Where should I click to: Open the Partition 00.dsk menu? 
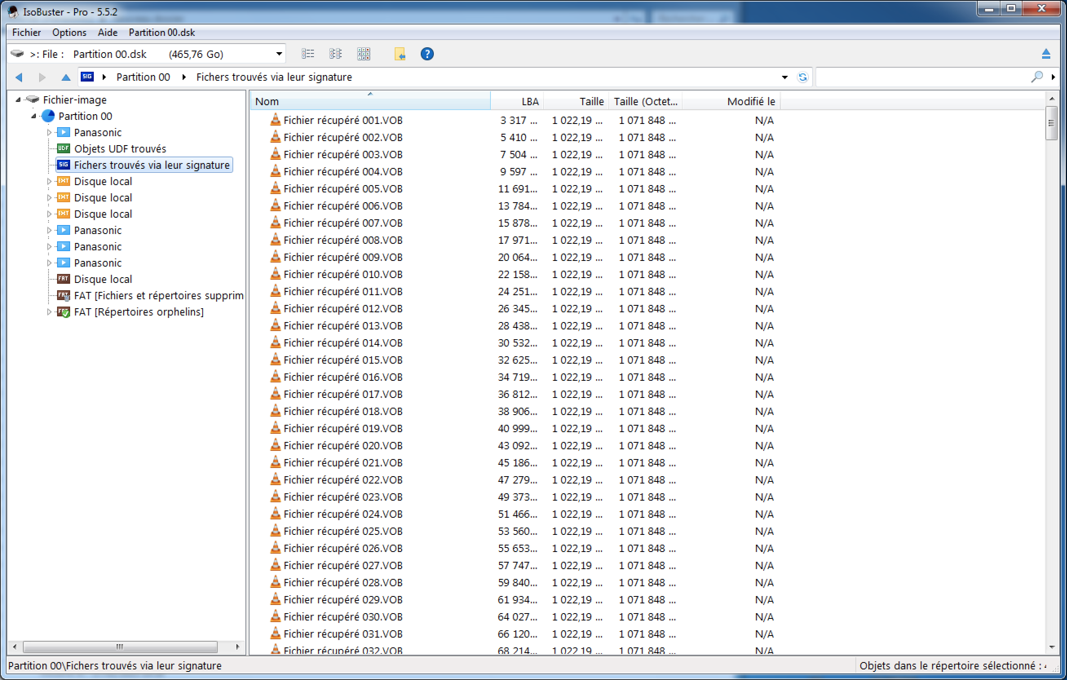pos(162,32)
